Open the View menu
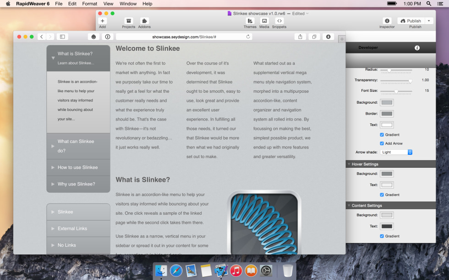449x280 pixels. (108, 4)
